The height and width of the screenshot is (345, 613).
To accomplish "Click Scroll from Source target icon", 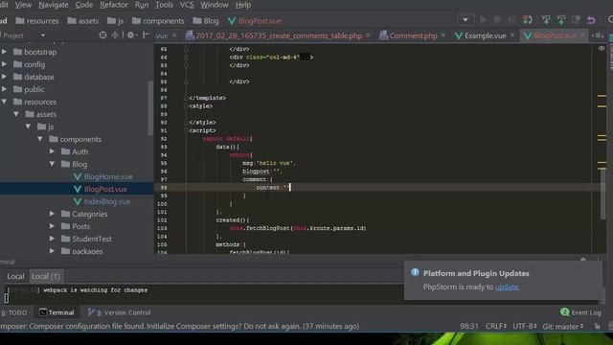I will click(x=102, y=35).
